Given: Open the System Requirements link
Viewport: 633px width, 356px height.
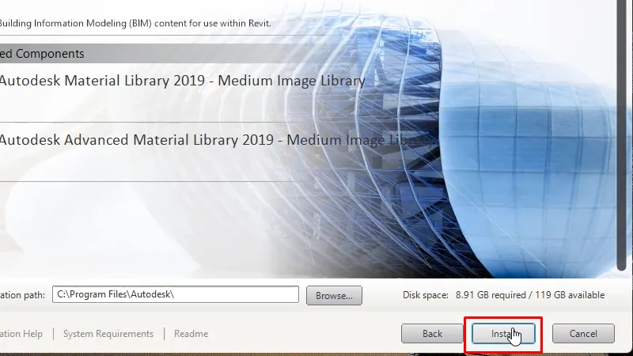Looking at the screenshot, I should point(108,334).
